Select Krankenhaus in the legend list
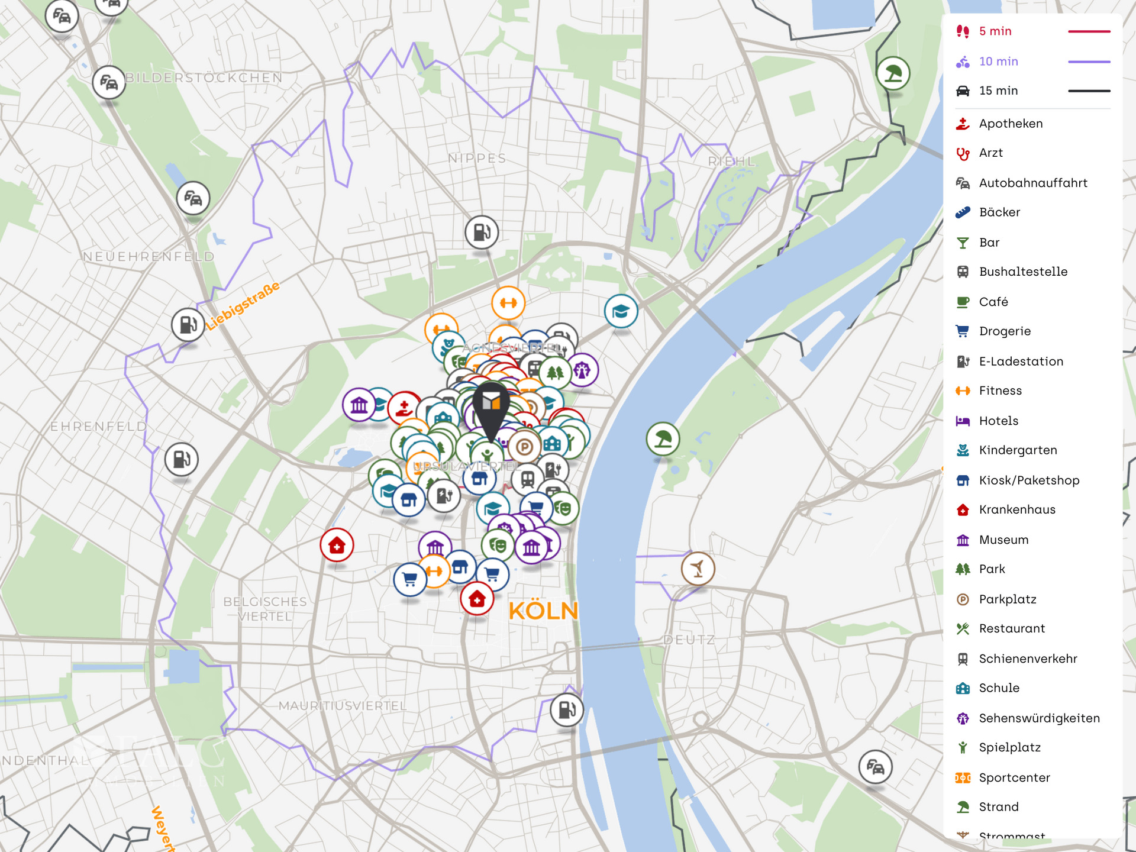The image size is (1136, 852). click(1016, 509)
